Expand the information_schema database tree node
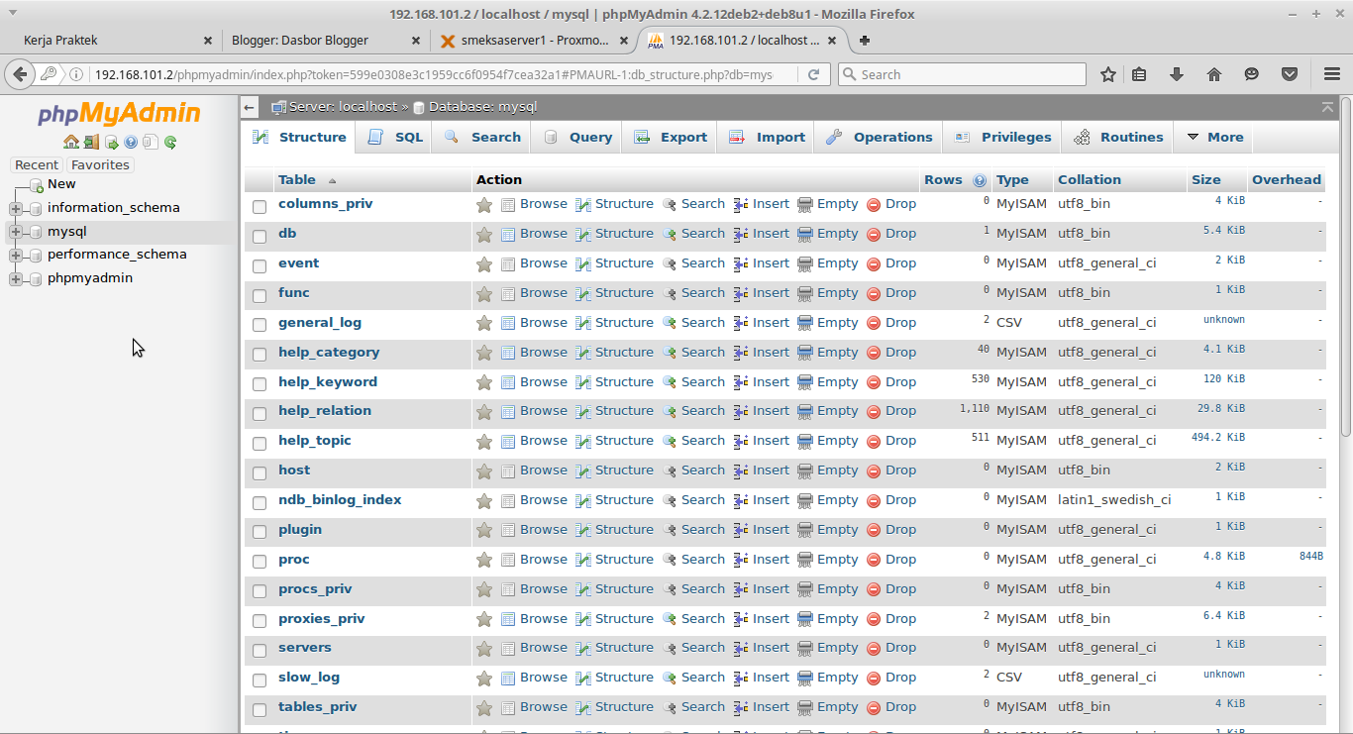This screenshot has width=1353, height=734. 15,208
